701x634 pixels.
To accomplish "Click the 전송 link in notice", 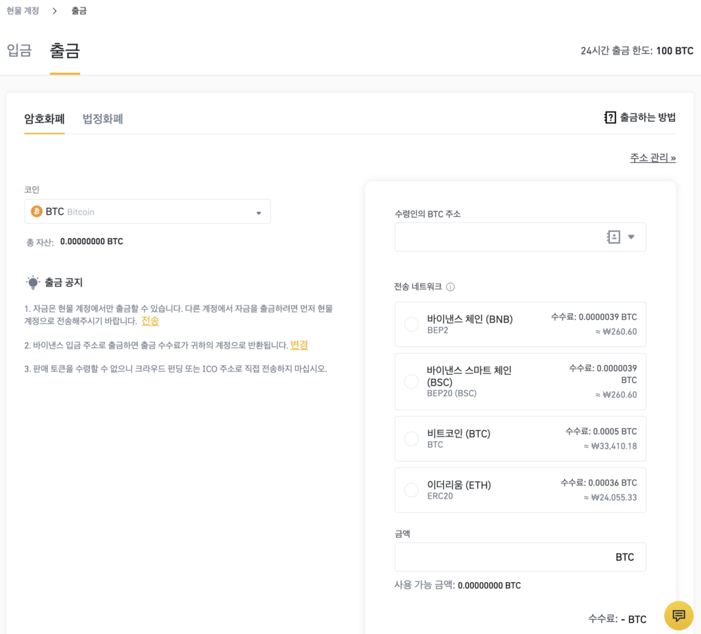I will coord(150,321).
